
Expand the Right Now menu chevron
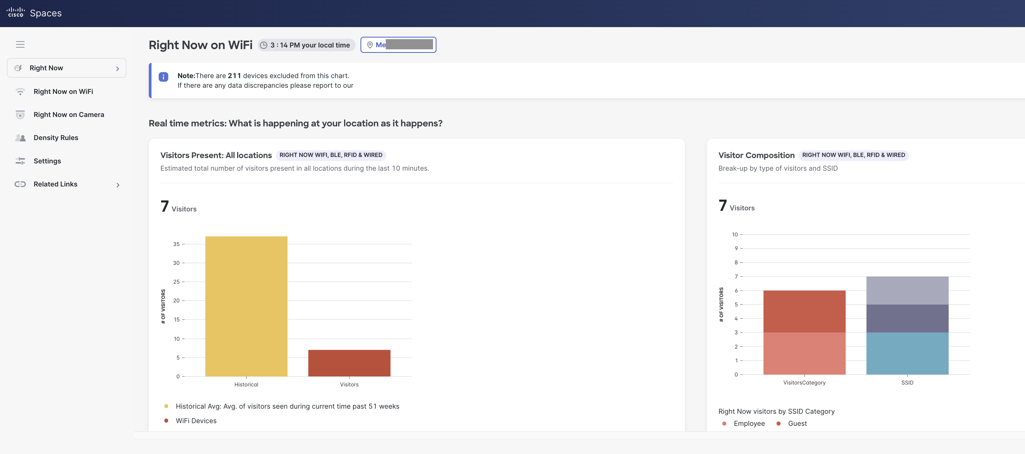point(117,69)
